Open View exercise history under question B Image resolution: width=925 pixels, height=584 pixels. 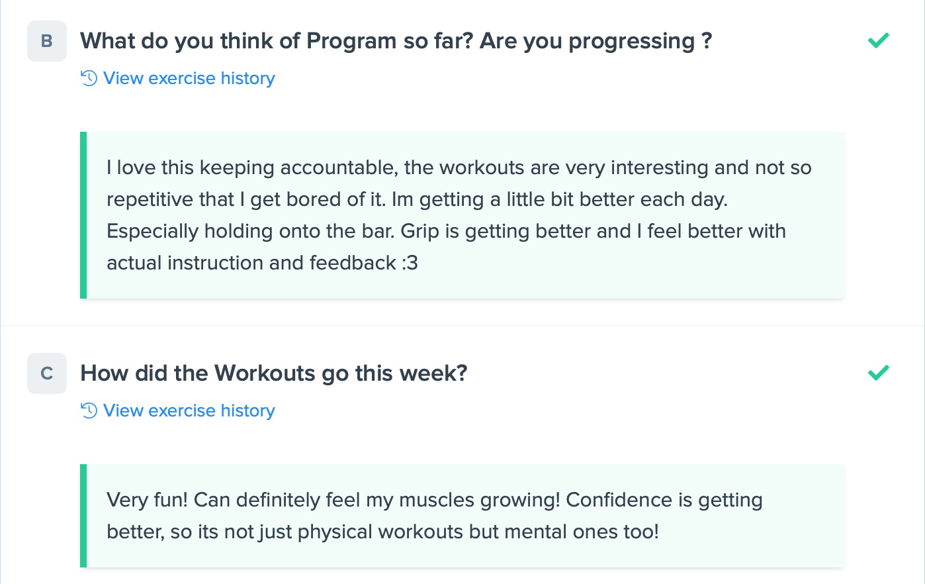point(189,78)
